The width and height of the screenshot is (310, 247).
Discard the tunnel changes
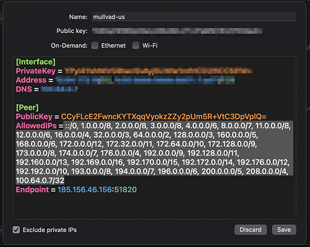250,230
